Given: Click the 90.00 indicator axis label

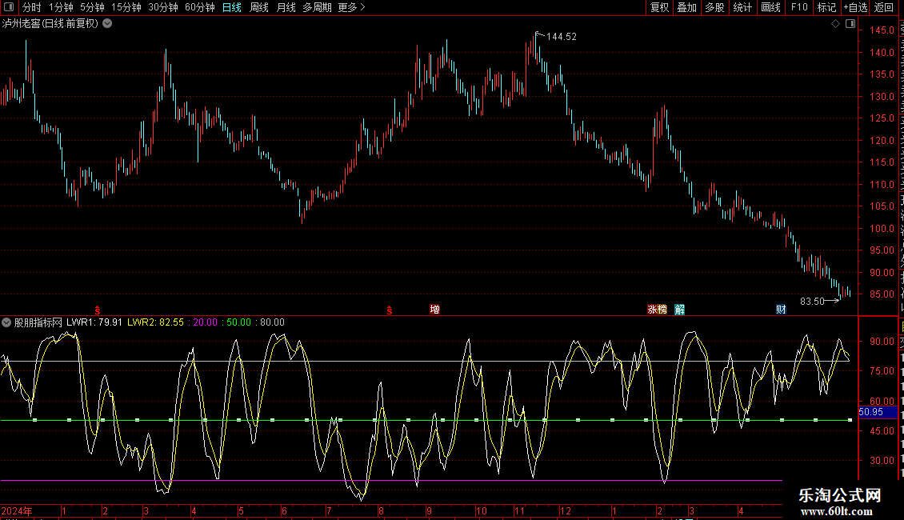Looking at the screenshot, I should [882, 342].
